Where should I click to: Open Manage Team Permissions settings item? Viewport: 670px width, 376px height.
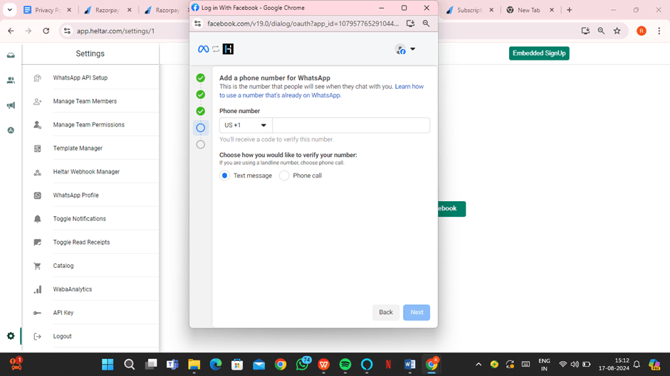[x=88, y=125]
